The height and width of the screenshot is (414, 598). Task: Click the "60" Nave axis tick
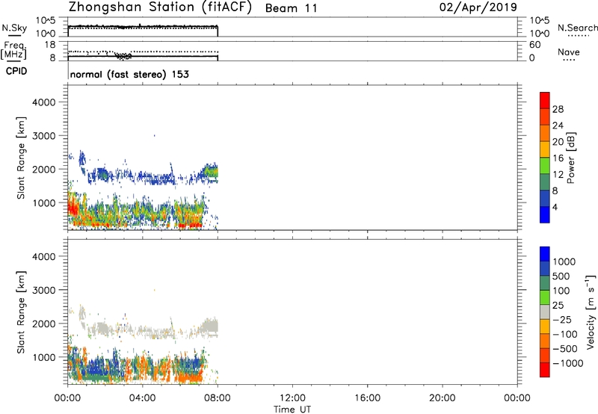tap(535, 45)
